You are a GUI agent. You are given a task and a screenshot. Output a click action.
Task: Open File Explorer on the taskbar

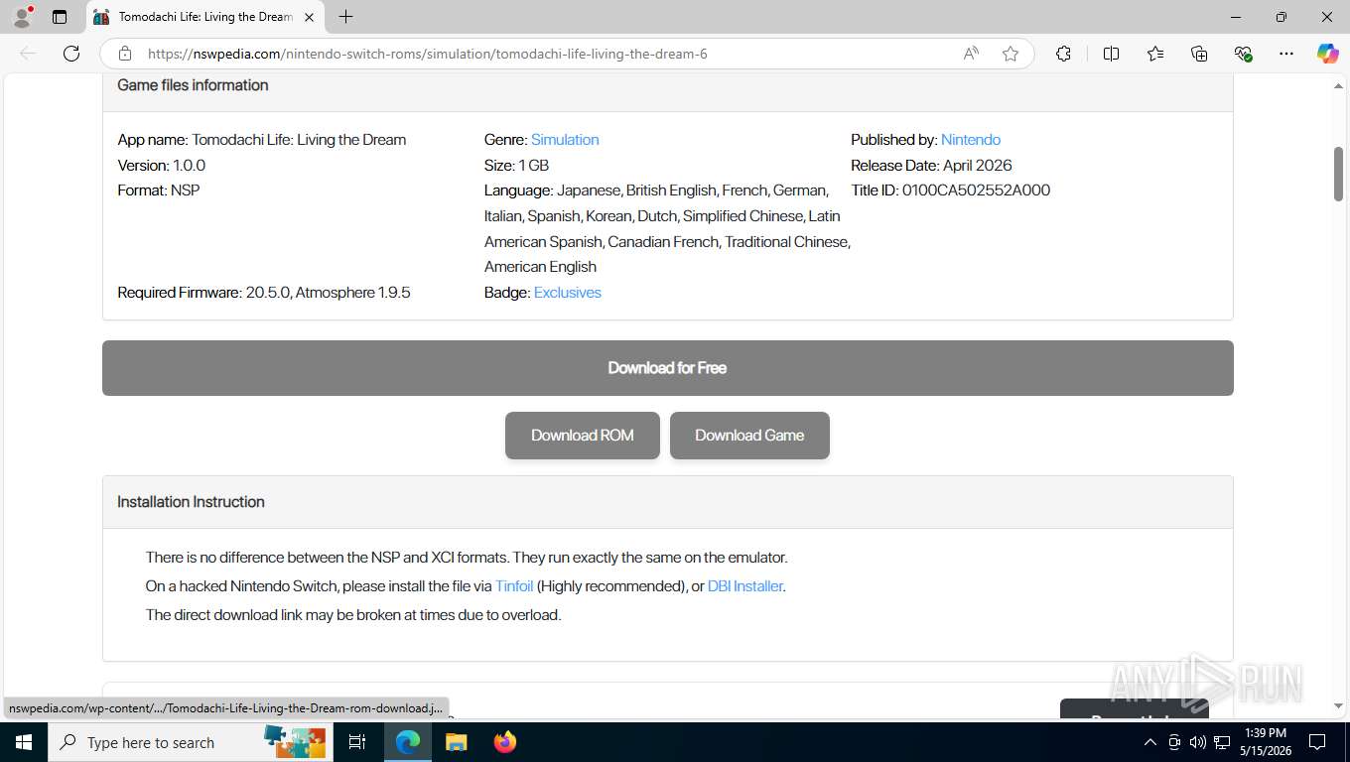coord(456,742)
